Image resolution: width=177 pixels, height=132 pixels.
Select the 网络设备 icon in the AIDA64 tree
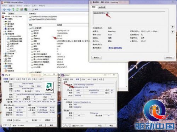point(6,54)
